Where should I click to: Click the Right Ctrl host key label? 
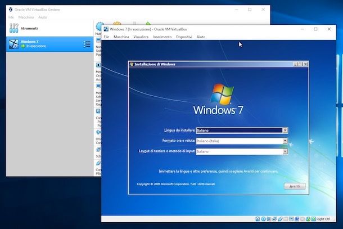(323, 219)
